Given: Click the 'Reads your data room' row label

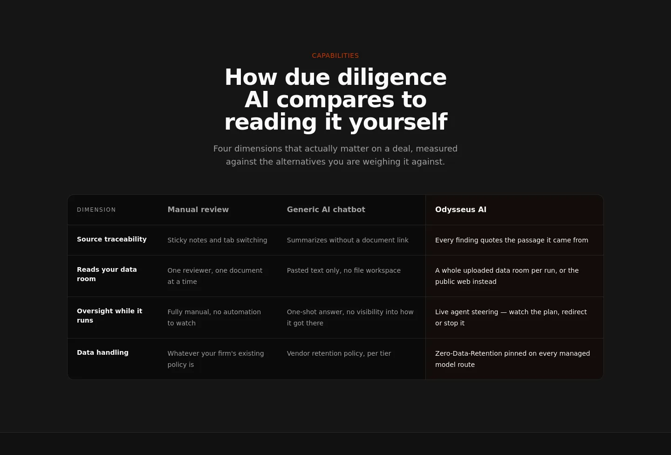Looking at the screenshot, I should pos(107,274).
